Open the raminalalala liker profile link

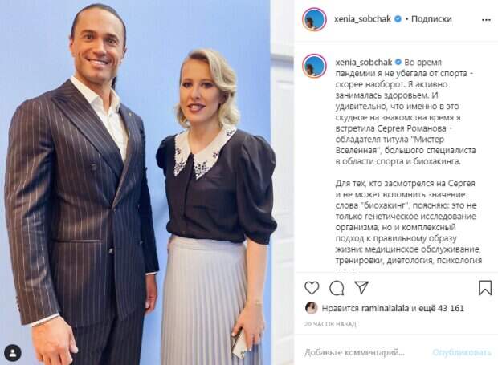(x=386, y=308)
